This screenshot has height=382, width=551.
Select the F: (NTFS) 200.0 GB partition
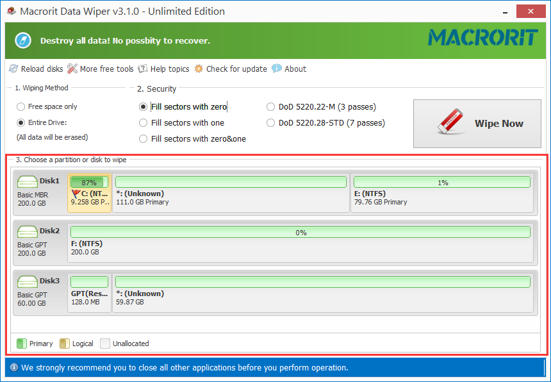click(x=300, y=243)
